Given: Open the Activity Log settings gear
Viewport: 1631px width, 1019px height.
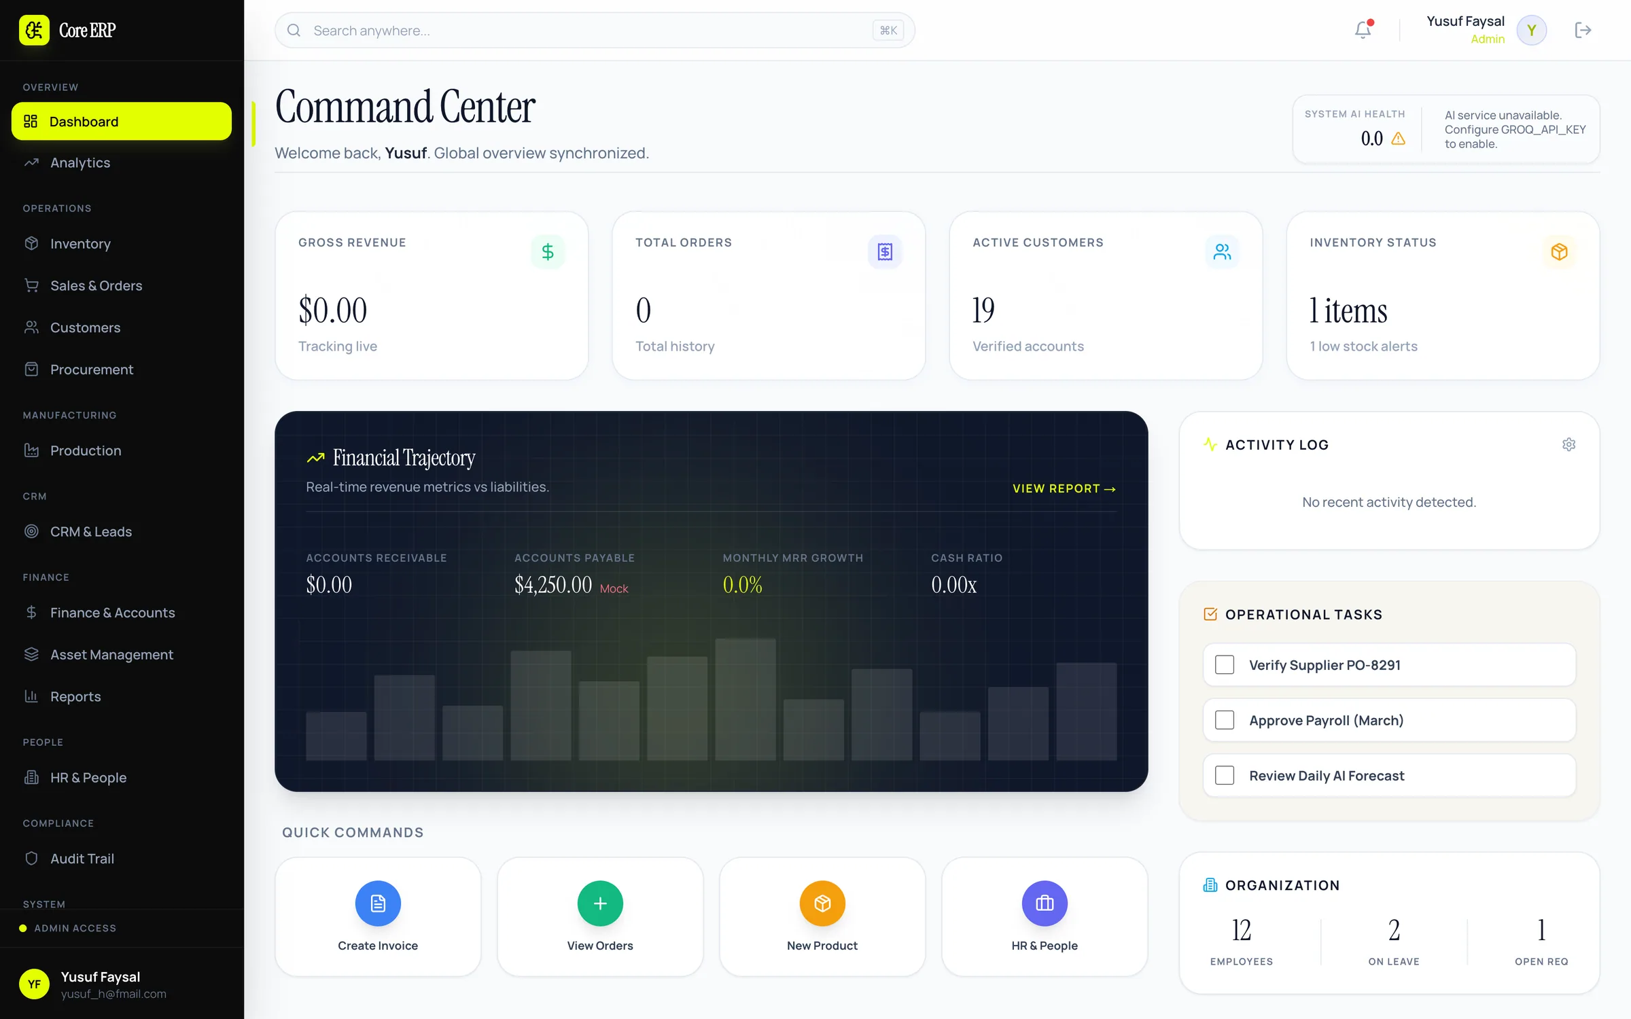Looking at the screenshot, I should point(1568,444).
